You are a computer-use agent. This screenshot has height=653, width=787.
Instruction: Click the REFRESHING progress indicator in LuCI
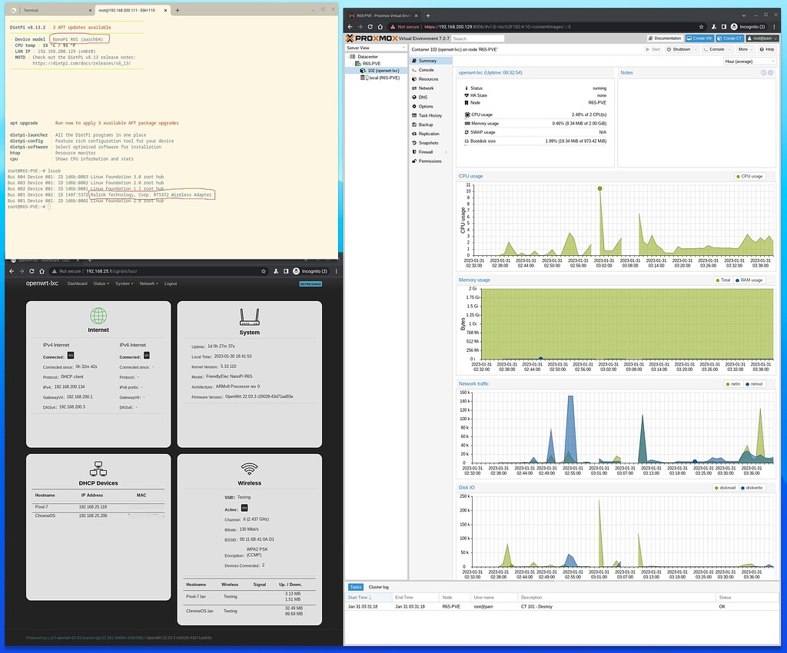point(310,283)
